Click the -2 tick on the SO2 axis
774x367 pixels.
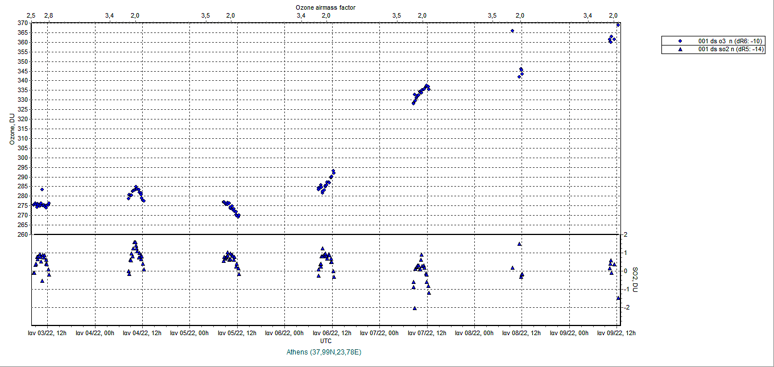(625, 307)
